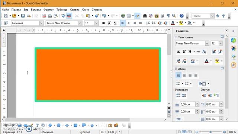Screen dimensions: 238x134
Task: Open sidebar paragraph background color dropdown
Action: [208, 83]
